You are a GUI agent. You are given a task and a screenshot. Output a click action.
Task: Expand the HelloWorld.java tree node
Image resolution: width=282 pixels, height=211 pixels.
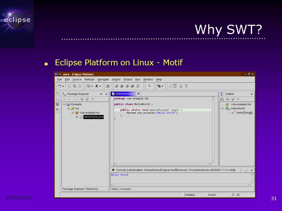[x=77, y=117]
